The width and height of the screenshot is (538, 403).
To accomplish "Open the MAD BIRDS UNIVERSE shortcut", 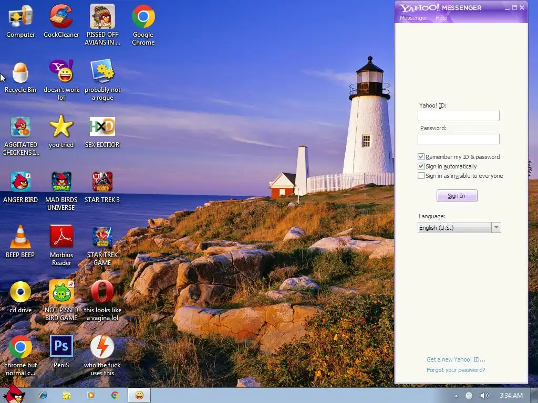I will tap(61, 191).
